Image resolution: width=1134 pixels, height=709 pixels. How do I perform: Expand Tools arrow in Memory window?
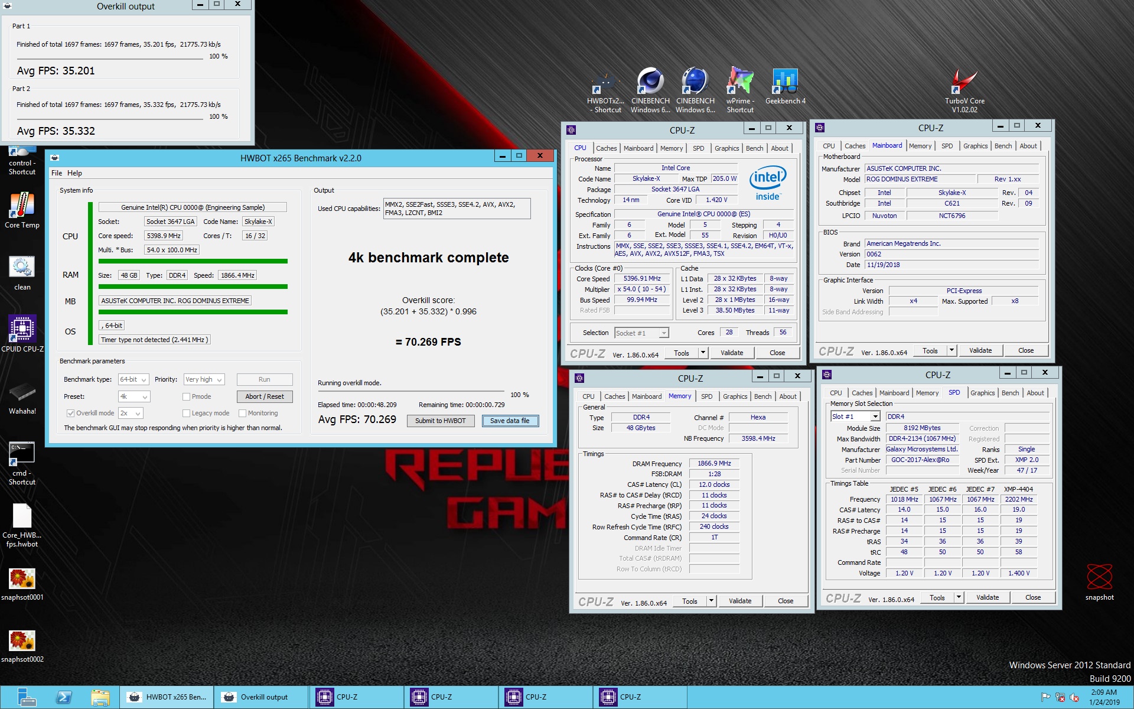pos(711,601)
